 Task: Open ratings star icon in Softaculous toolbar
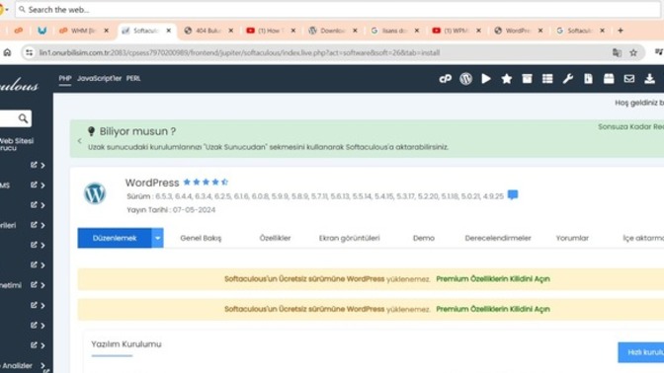pyautogui.click(x=507, y=79)
